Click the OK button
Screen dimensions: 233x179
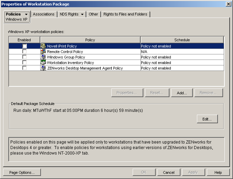(144, 172)
